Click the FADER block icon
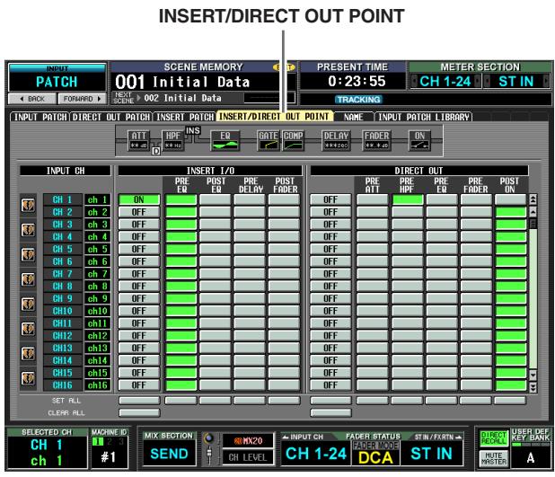555x477 pixels. 376,140
